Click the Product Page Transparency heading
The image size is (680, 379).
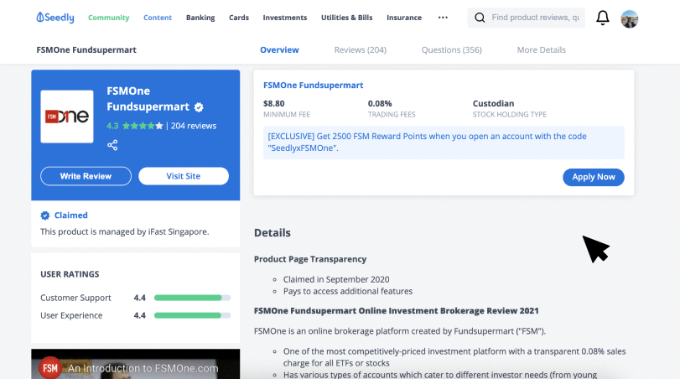coord(310,259)
